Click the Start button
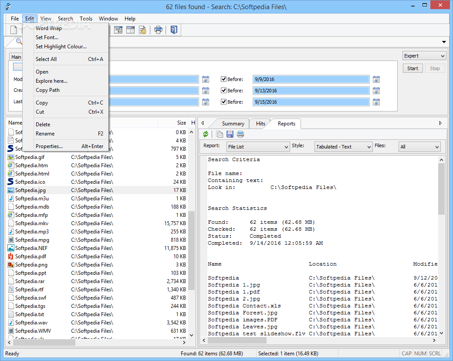453x361 pixels. point(412,68)
